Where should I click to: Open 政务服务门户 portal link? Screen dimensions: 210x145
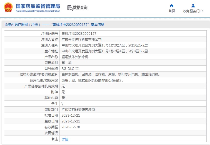point(193,11)
